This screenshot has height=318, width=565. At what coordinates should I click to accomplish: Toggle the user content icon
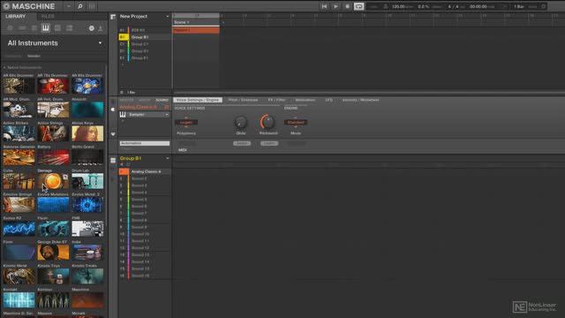pos(100,28)
